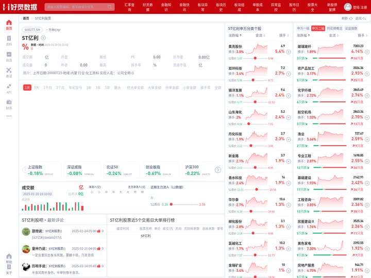Click the 好灵数据 site logo
The height and width of the screenshot is (278, 371).
coord(20,7)
